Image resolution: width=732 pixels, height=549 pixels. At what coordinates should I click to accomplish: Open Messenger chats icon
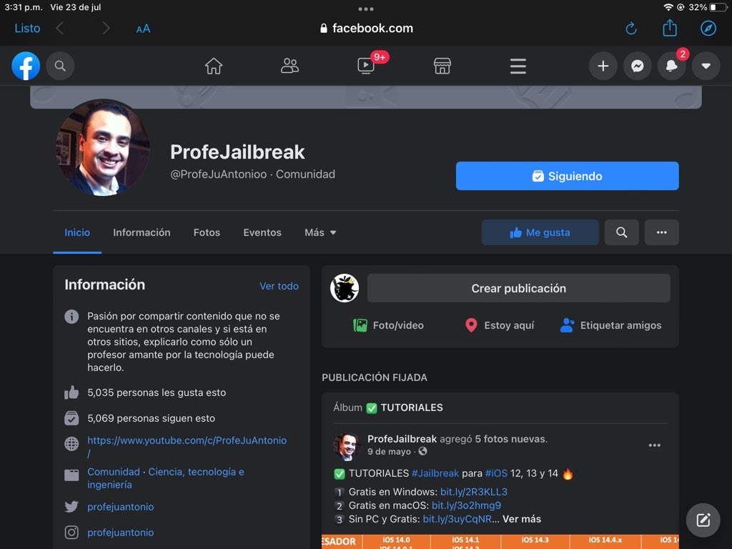[637, 66]
